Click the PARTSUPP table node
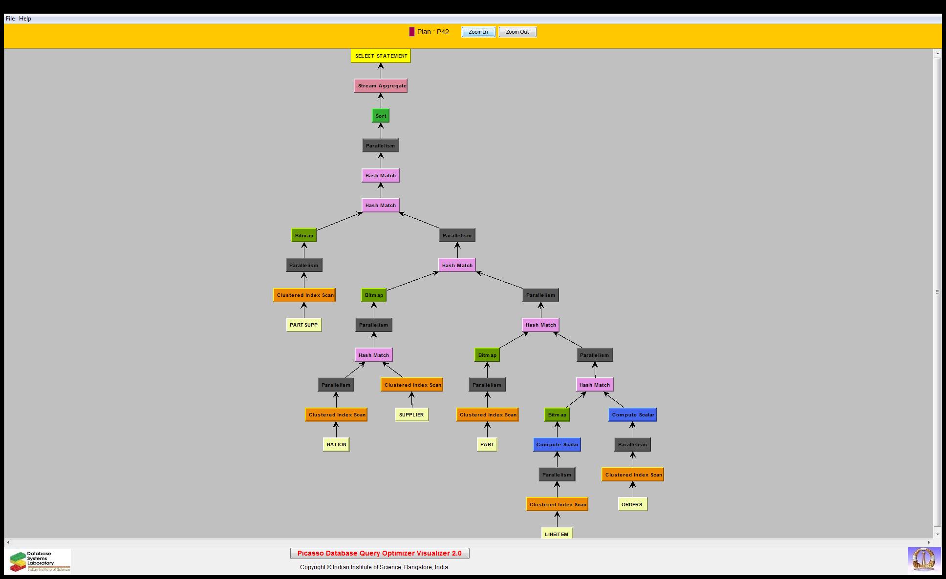Image resolution: width=946 pixels, height=579 pixels. (x=303, y=325)
